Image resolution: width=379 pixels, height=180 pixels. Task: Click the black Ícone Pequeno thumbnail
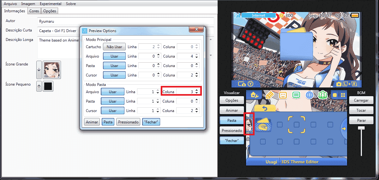point(48,86)
